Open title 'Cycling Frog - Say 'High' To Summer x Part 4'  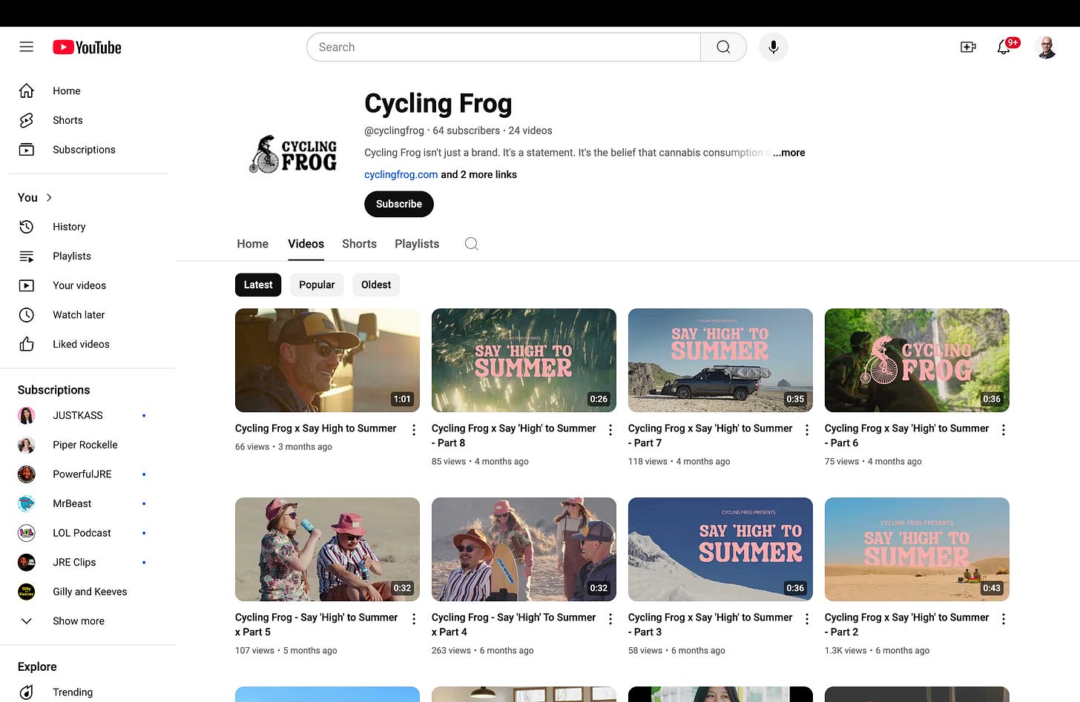click(x=514, y=625)
